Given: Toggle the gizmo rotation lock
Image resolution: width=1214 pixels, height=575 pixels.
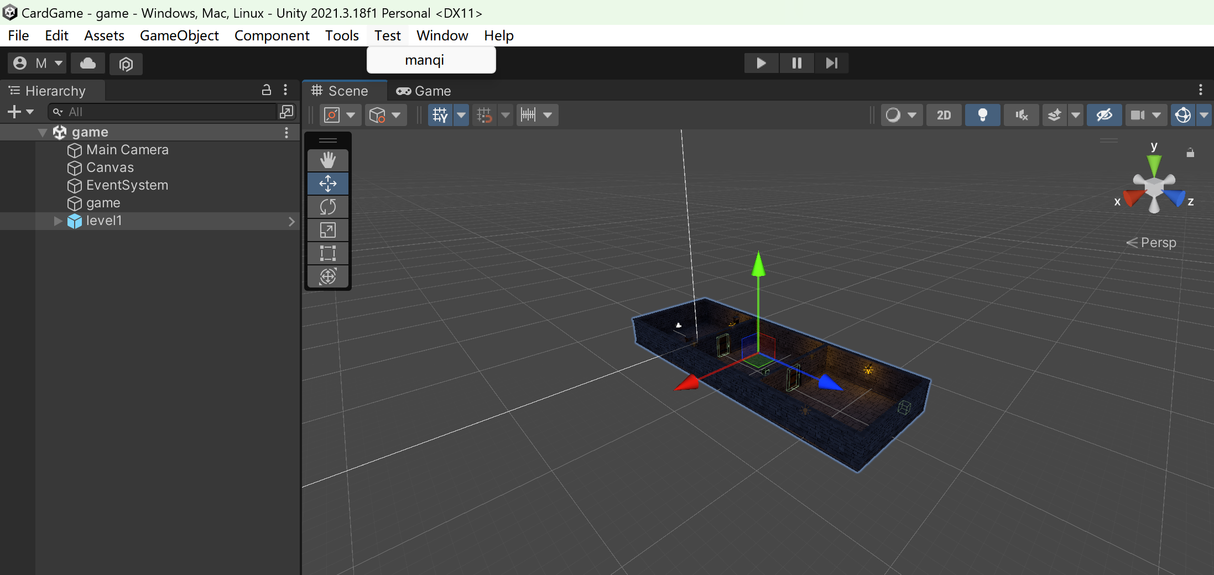Looking at the screenshot, I should 1190,153.
